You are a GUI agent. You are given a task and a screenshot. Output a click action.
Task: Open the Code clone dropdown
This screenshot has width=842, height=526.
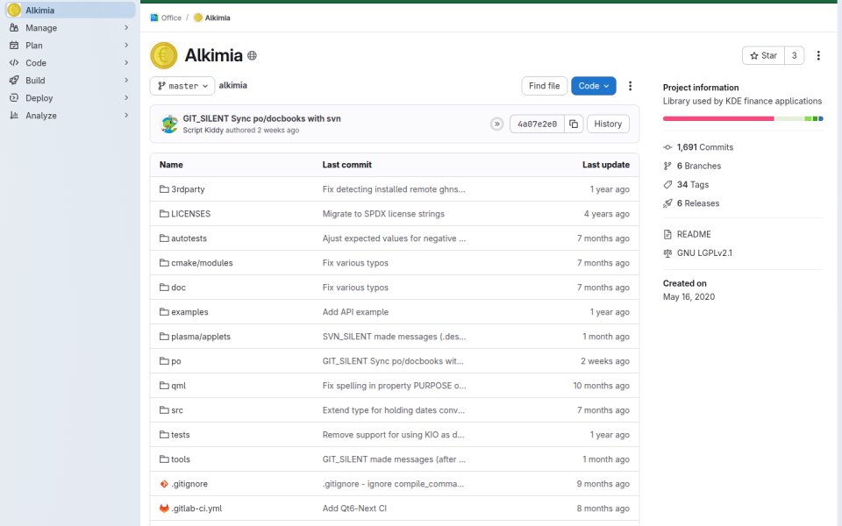(x=594, y=86)
